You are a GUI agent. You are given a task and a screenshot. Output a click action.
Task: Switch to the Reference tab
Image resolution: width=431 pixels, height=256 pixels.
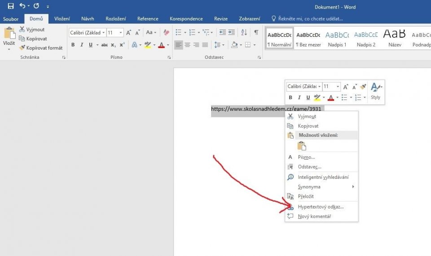click(x=148, y=19)
